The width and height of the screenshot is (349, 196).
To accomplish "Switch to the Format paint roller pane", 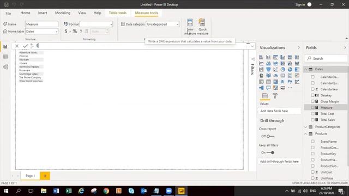I will point(275,96).
